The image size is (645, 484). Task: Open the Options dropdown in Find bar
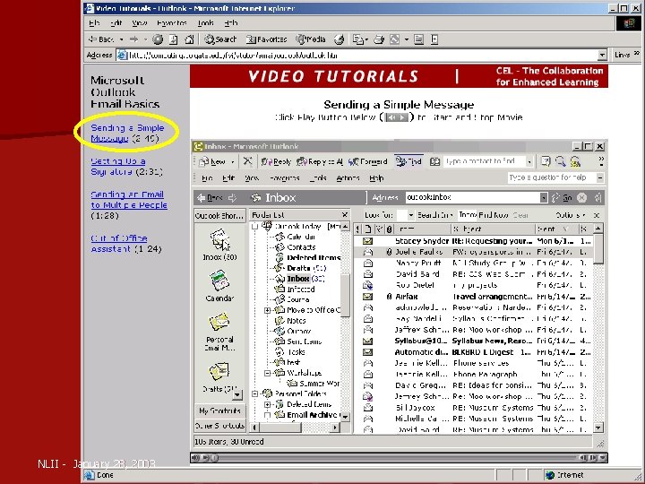570,215
